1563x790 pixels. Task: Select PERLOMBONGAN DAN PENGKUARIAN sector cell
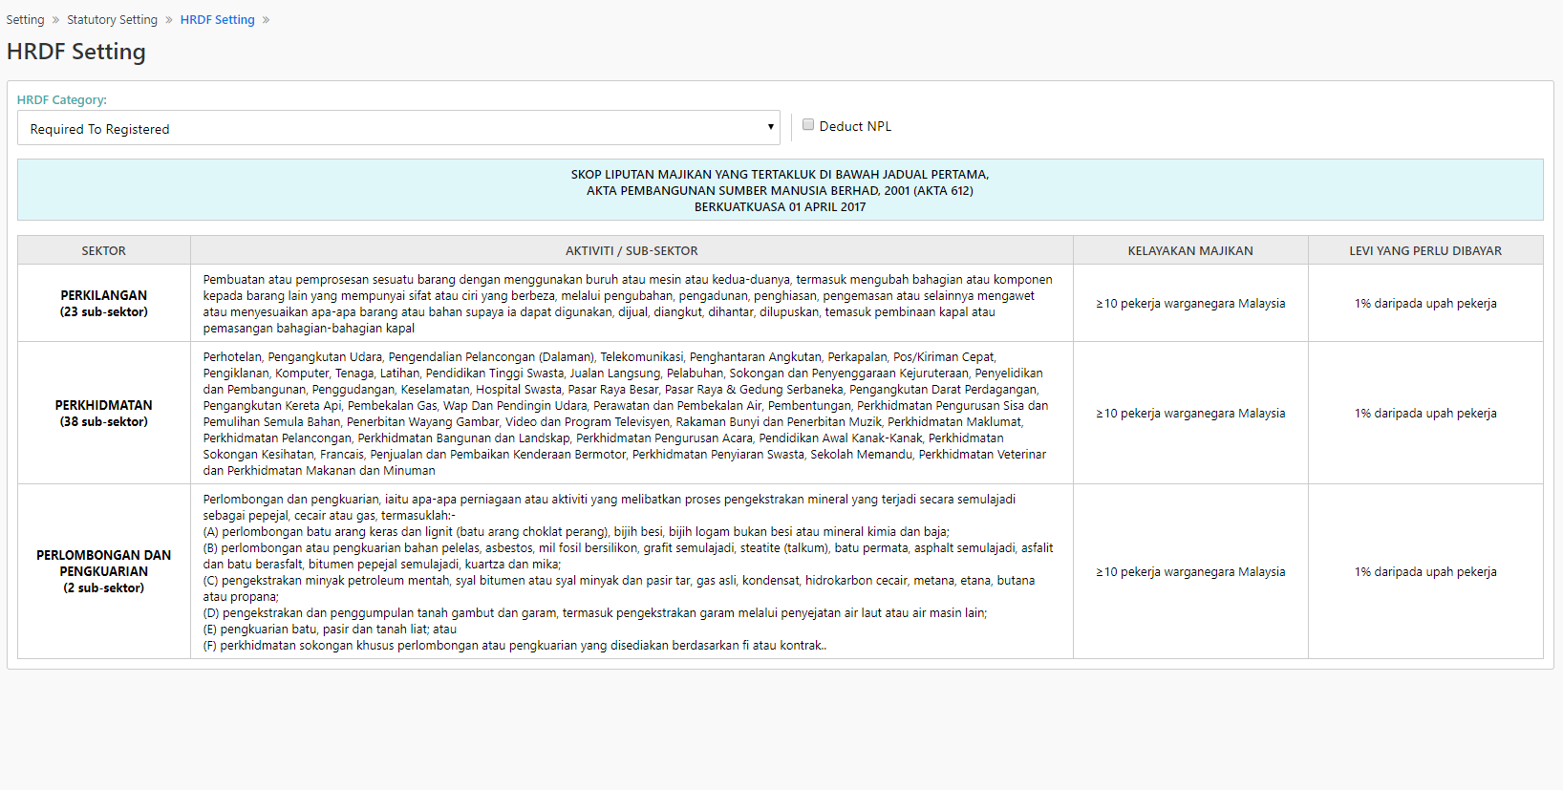click(104, 571)
